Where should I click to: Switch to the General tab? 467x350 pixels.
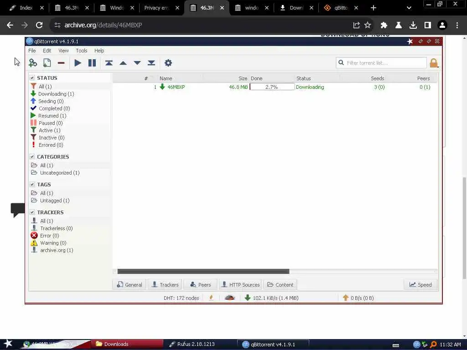click(129, 284)
